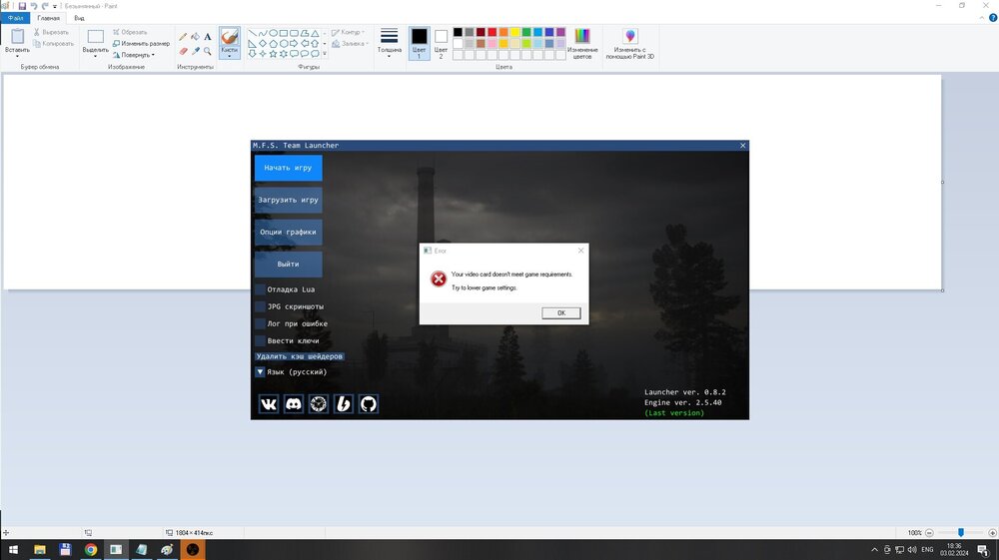This screenshot has width=999, height=560.
Task: Click the Undo arrow in Paint title bar
Action: tap(34, 6)
